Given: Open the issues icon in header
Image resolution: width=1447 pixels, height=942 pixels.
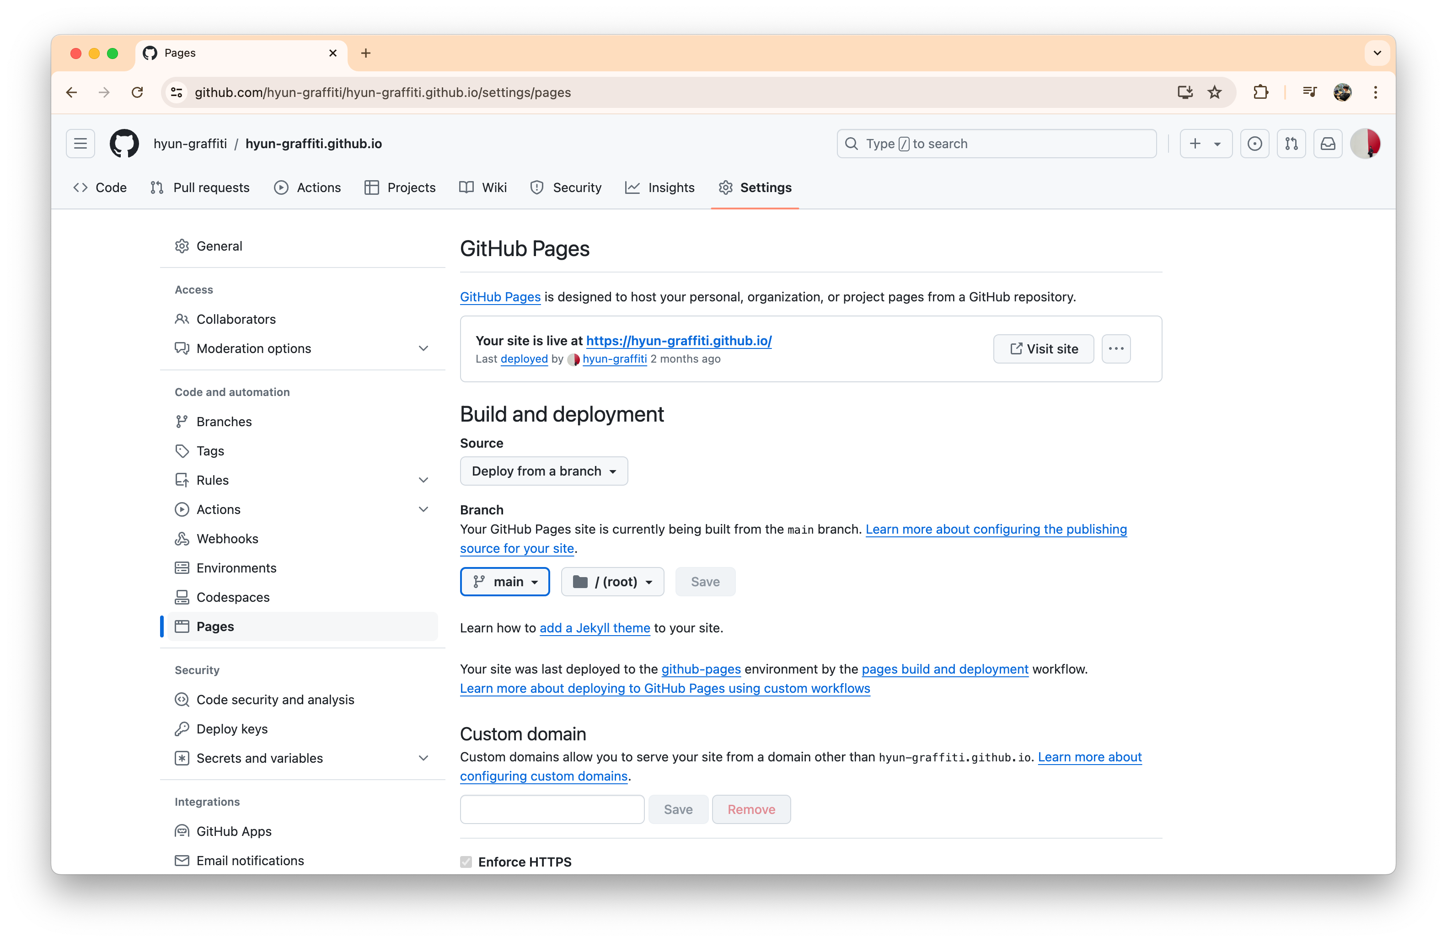Looking at the screenshot, I should click(x=1254, y=144).
